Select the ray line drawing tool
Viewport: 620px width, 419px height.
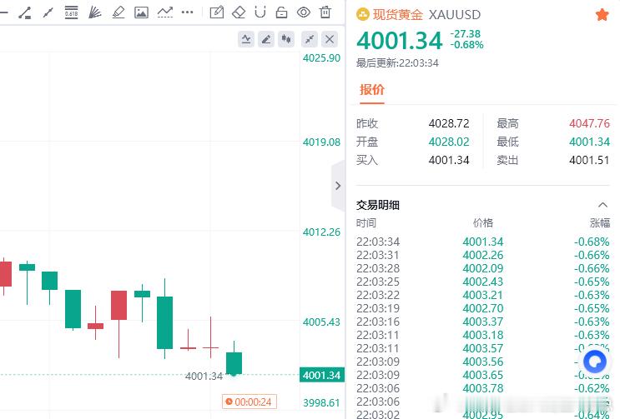click(x=48, y=12)
